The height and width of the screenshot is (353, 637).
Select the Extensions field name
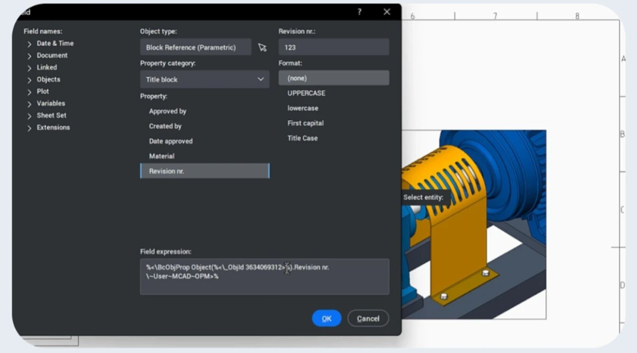(x=53, y=127)
